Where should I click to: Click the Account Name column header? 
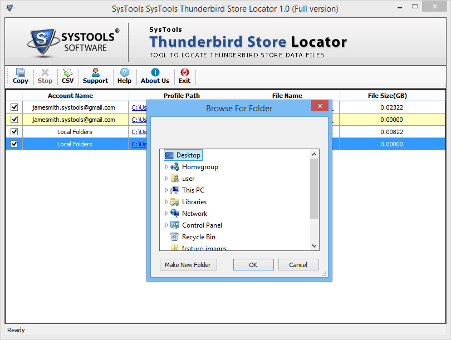pos(75,95)
